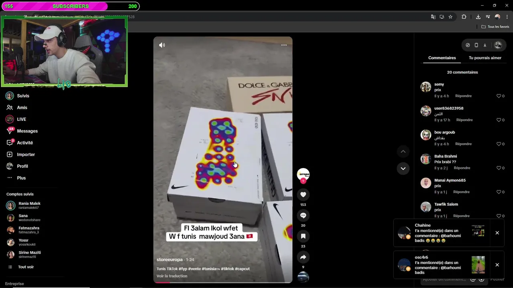Follow storeeuropa with the red plus badge
Viewport: 513px width, 288px height.
coord(303,181)
